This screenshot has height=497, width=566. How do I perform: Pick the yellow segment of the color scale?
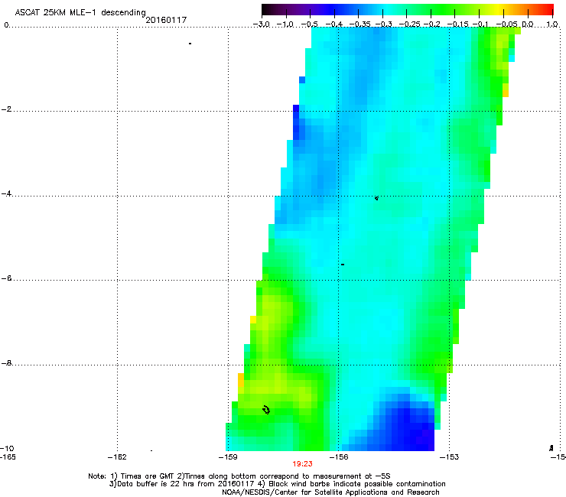tap(499, 10)
